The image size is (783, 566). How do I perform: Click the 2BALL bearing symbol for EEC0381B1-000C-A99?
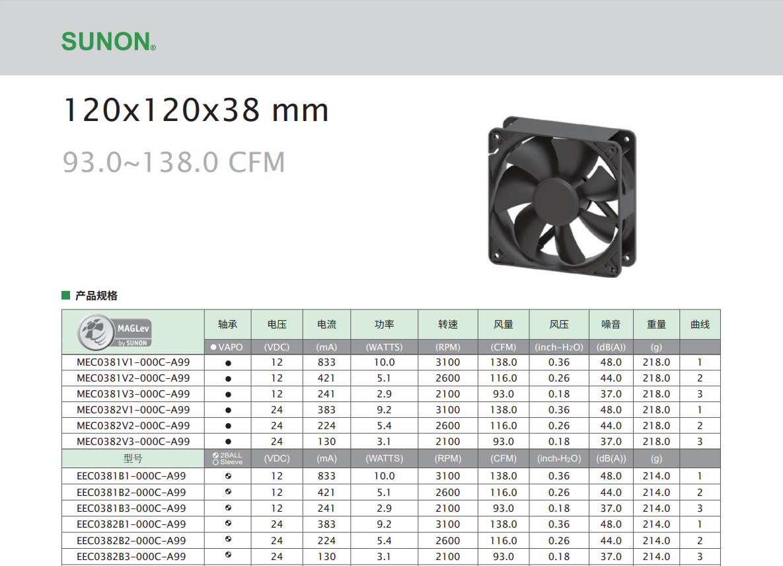pyautogui.click(x=228, y=476)
